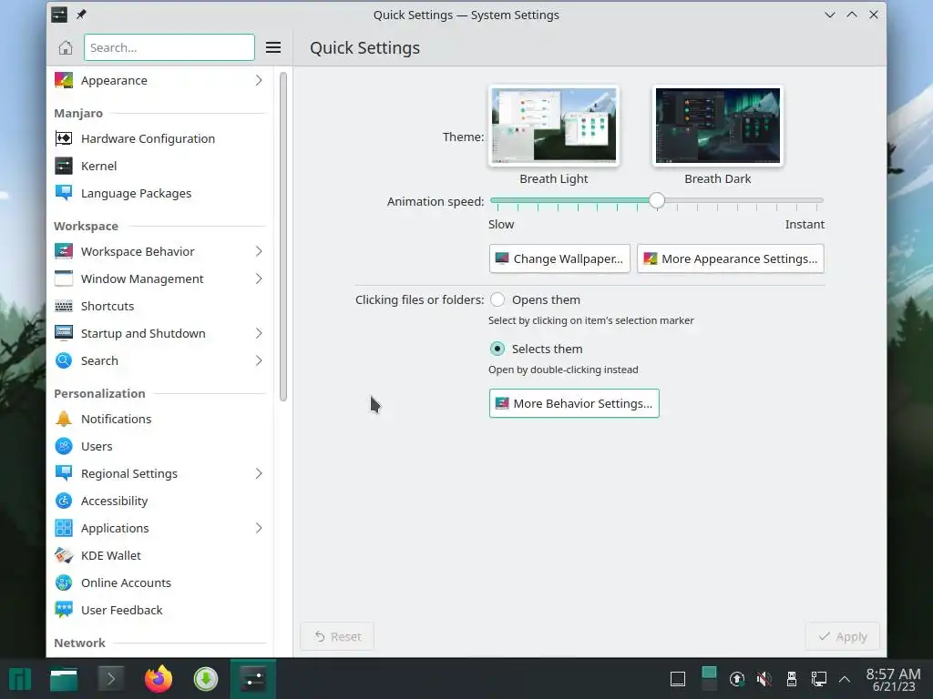Viewport: 933px width, 699px height.
Task: Click the Appearance colorful icon in sidebar
Action: pos(64,80)
